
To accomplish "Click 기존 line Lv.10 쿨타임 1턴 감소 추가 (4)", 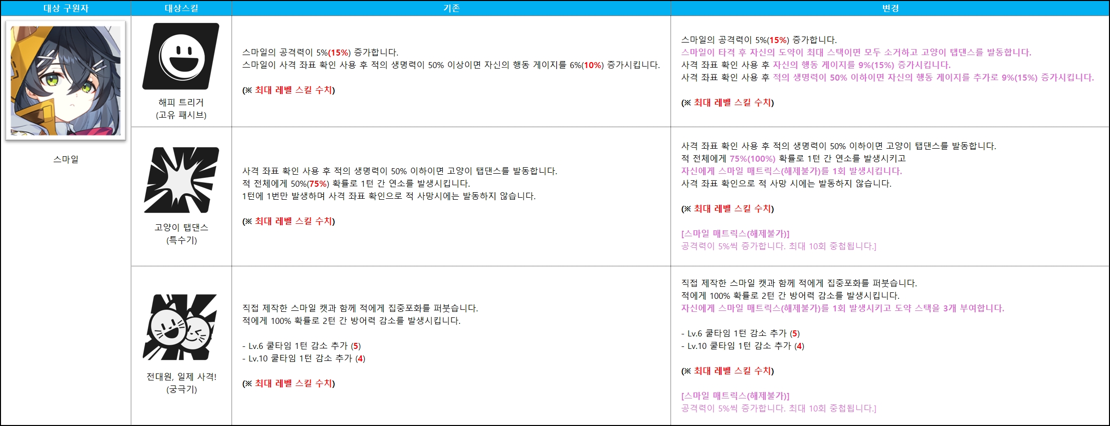I will [x=304, y=358].
